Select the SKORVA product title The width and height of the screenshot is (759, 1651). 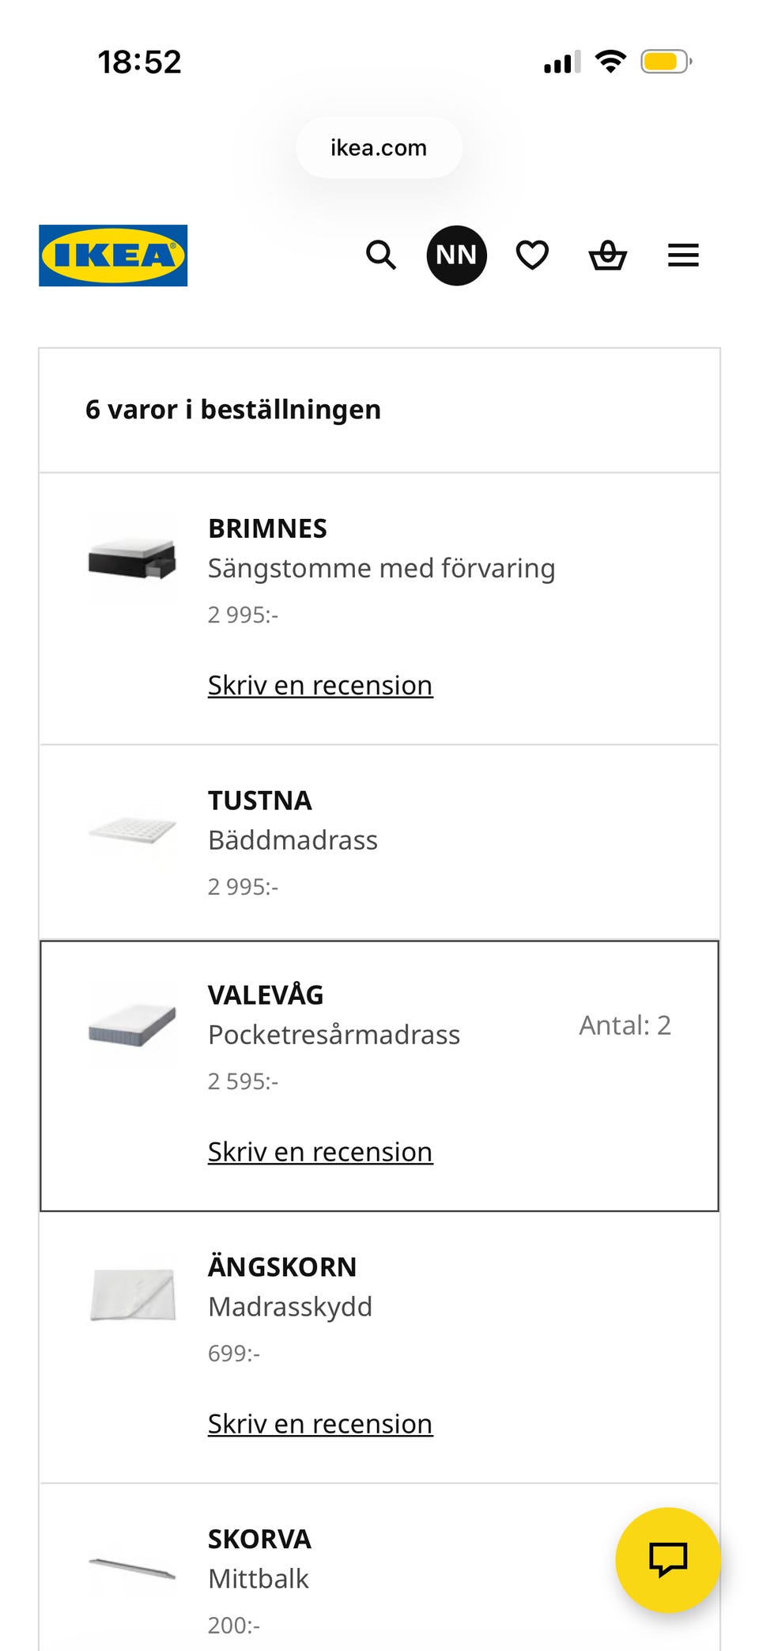259,1539
